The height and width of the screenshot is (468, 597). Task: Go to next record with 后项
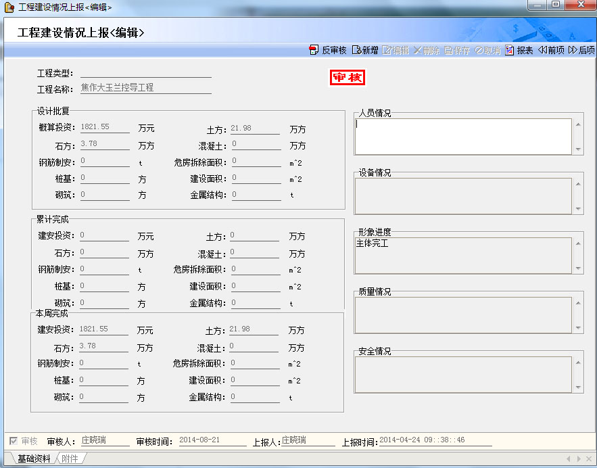coord(573,50)
